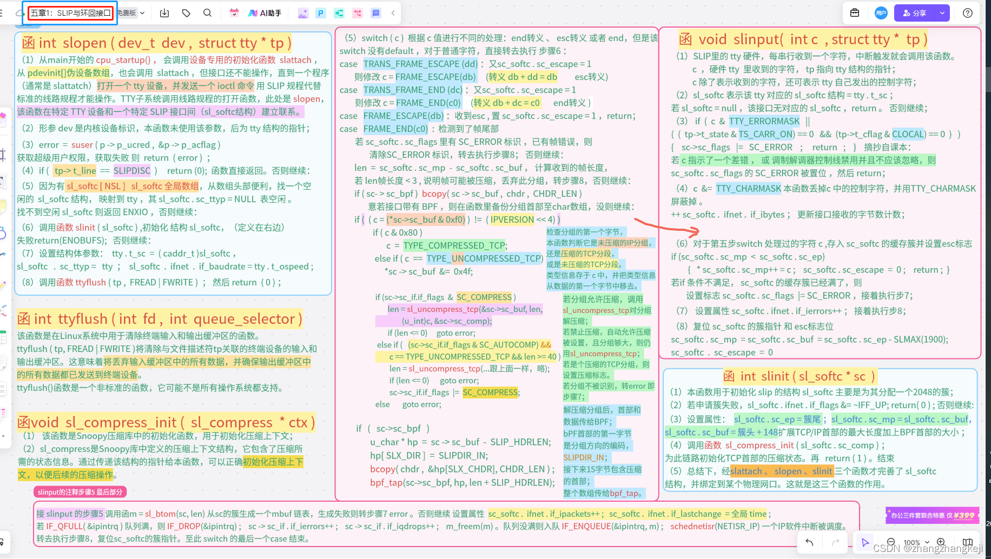Click highlighted text 'TTY_ERRORMASK'

click(764, 121)
